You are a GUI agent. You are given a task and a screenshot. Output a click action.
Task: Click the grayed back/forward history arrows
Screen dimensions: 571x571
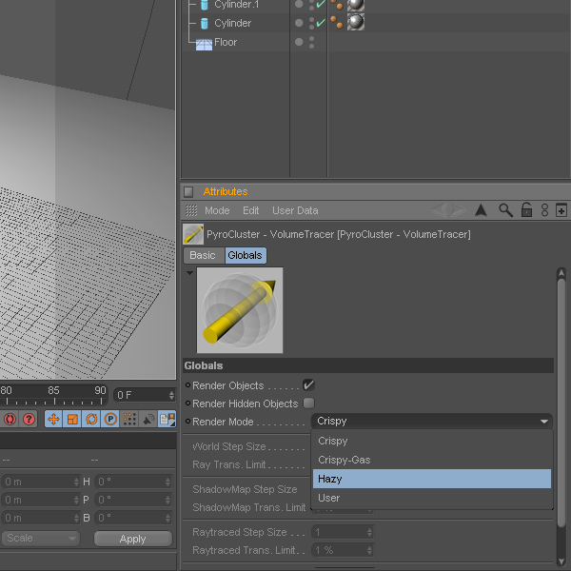pos(448,210)
